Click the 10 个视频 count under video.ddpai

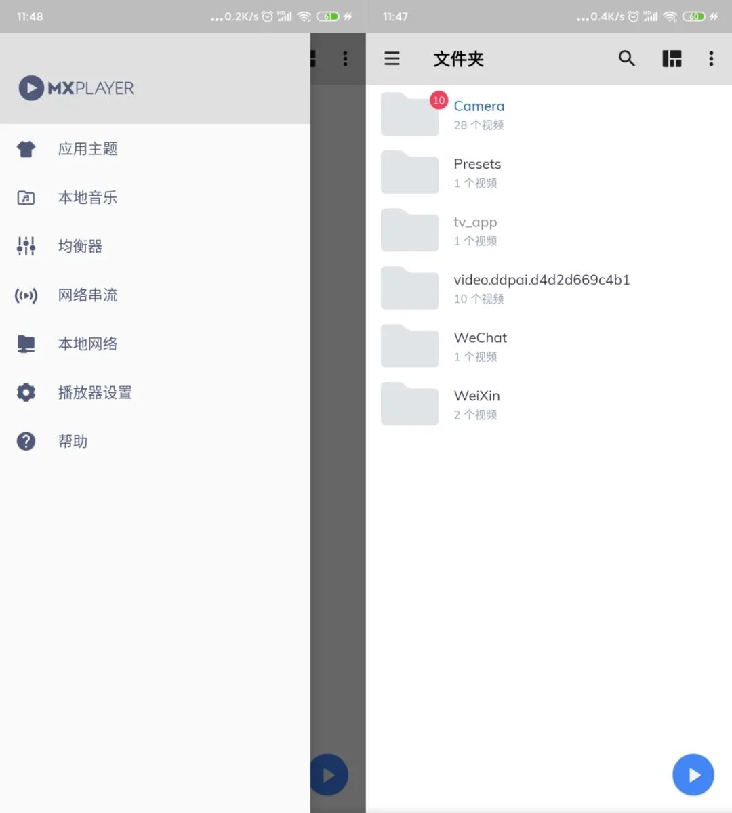(479, 299)
